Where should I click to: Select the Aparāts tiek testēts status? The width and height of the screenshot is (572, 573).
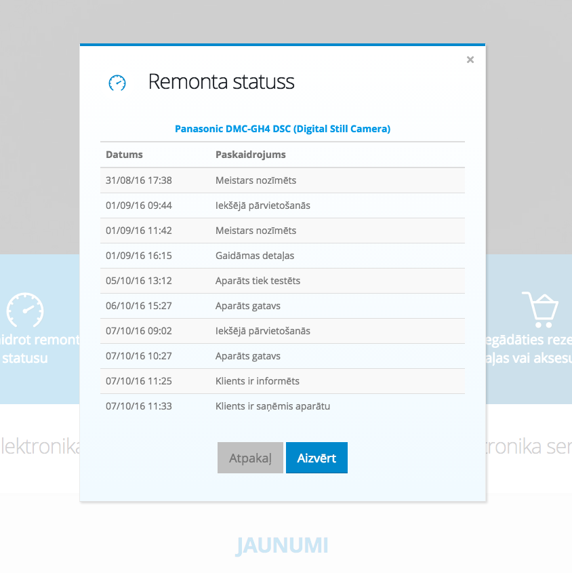click(258, 281)
